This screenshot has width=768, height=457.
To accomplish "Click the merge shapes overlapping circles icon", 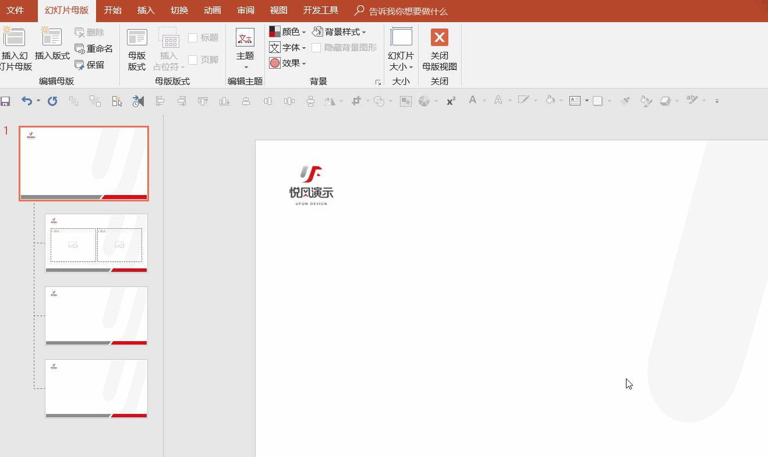I will [379, 101].
